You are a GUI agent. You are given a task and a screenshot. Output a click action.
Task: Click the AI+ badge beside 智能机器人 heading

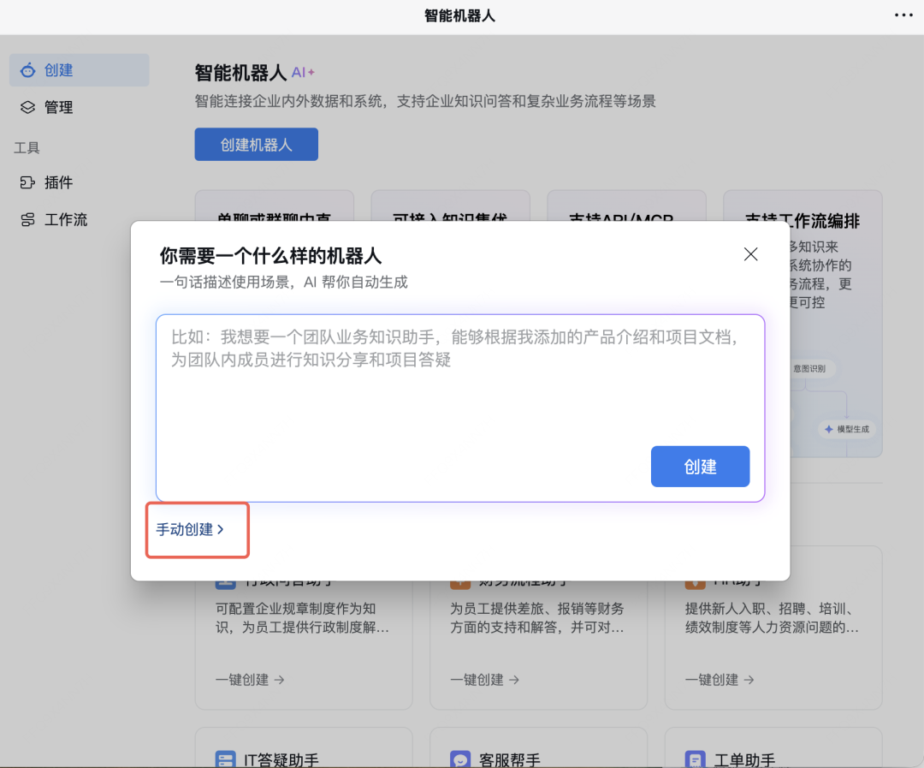click(304, 73)
